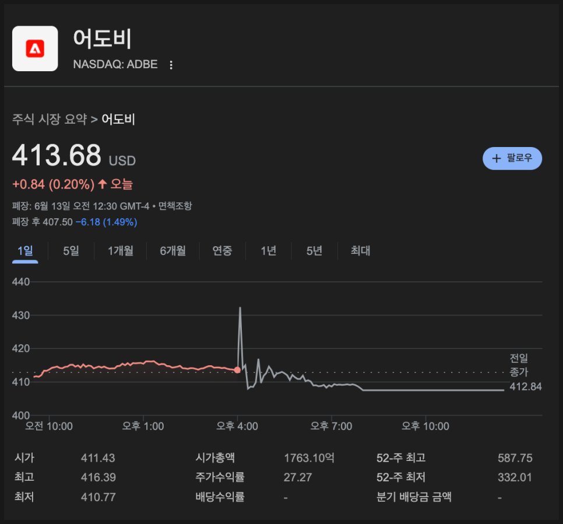Click the 440 y-axis label

click(21, 282)
